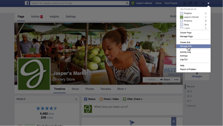
Task: Open Activity Log from dropdown
Action: tap(185, 52)
